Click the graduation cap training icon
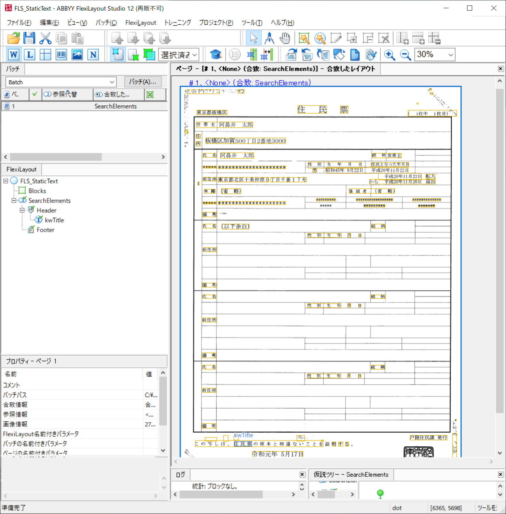Viewport: 506px width, 514px height. tap(216, 54)
